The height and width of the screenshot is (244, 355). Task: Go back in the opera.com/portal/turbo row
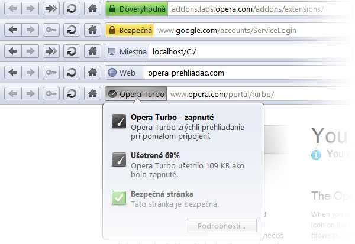click(13, 93)
